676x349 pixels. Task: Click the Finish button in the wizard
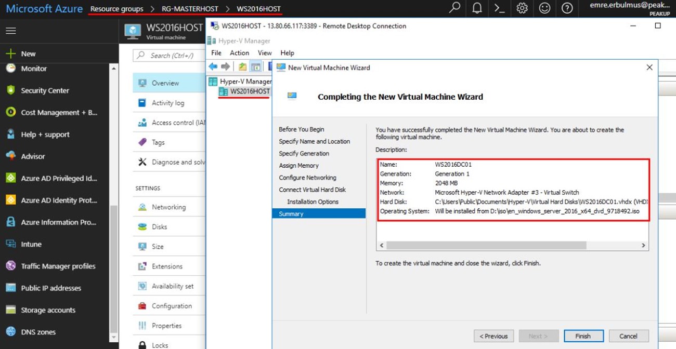point(583,336)
